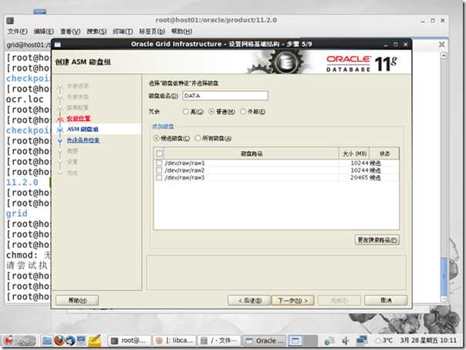
Task: Click the Oracle installer dialog's title bar icon
Action: (58, 45)
